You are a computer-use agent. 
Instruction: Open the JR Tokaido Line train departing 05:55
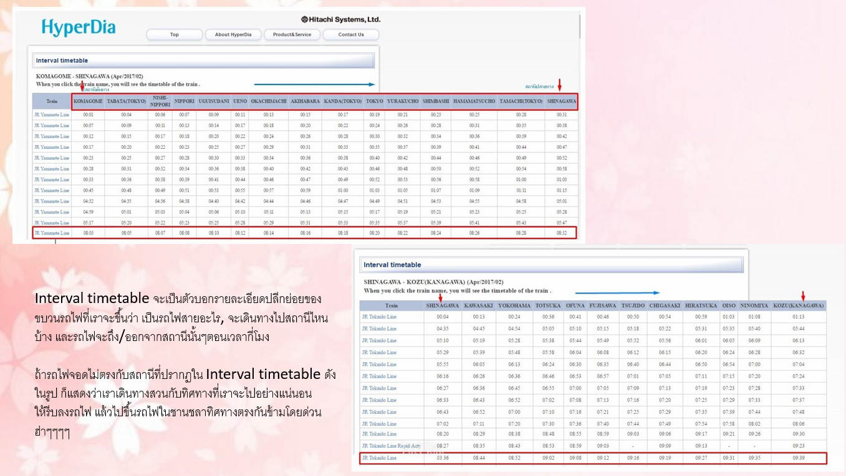379,364
